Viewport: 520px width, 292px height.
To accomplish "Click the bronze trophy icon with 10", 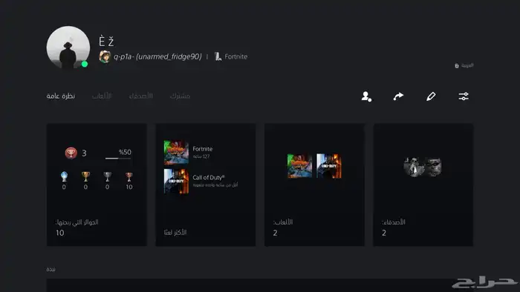I will click(x=129, y=176).
